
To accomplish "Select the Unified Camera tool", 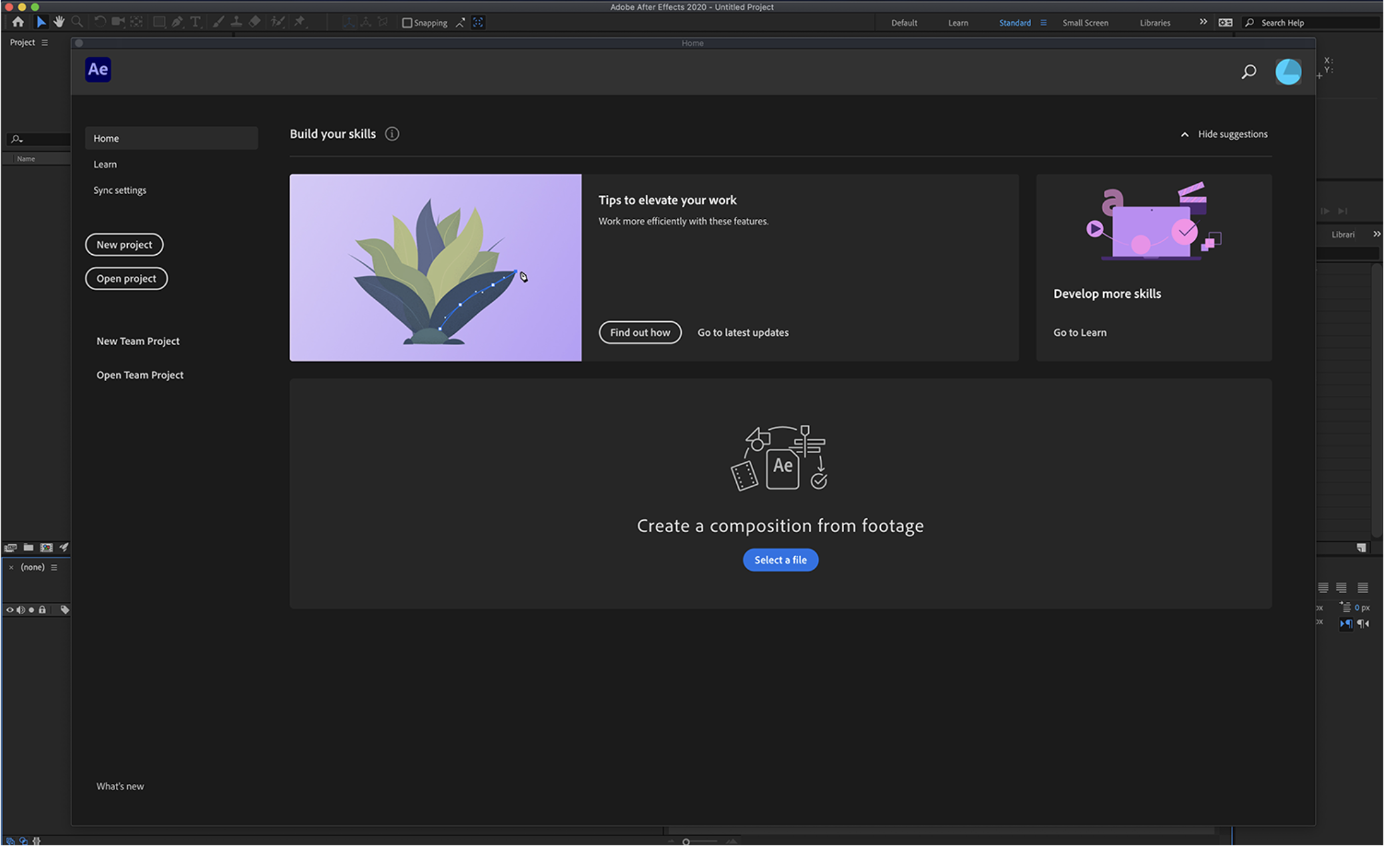I will pos(118,22).
